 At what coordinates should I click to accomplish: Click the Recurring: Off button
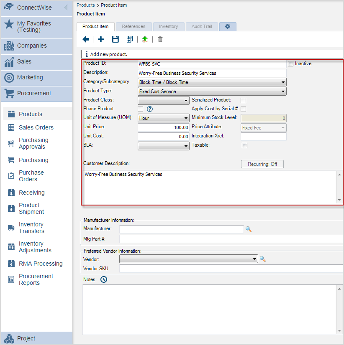coord(262,164)
